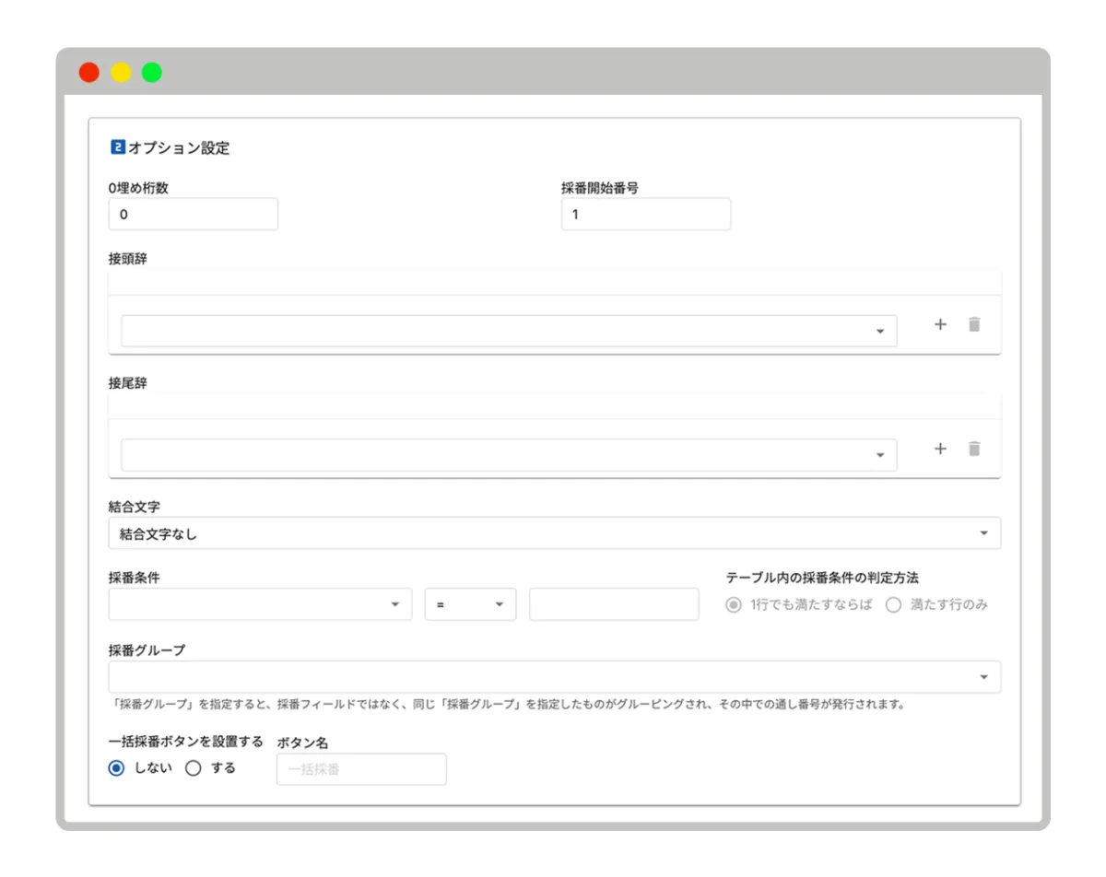Click the 採番グループ help description text
Screen dimensions: 1106x877
tap(507, 705)
